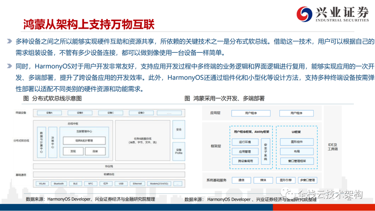Select the 通信 box

tap(241, 180)
